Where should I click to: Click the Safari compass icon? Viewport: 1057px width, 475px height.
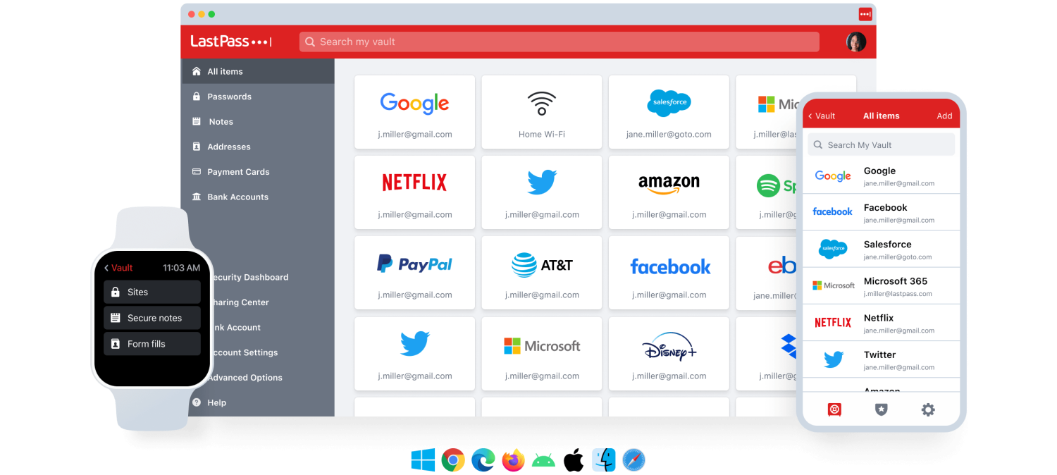pos(634,461)
